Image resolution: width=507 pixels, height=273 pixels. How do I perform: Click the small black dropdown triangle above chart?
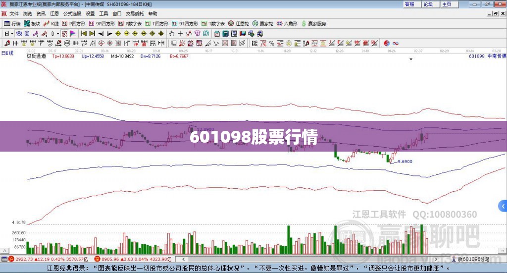tap(411, 59)
